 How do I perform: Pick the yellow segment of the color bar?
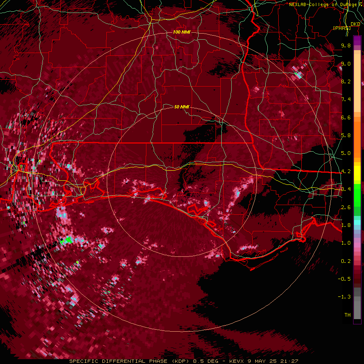[357, 173]
